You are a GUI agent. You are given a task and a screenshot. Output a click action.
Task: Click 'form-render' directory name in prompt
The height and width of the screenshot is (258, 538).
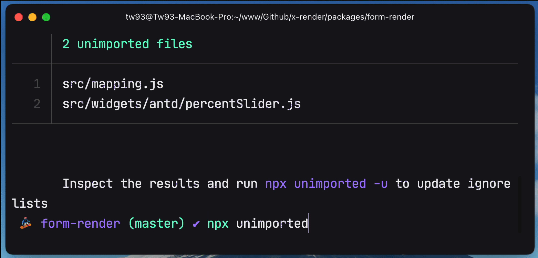click(x=81, y=224)
